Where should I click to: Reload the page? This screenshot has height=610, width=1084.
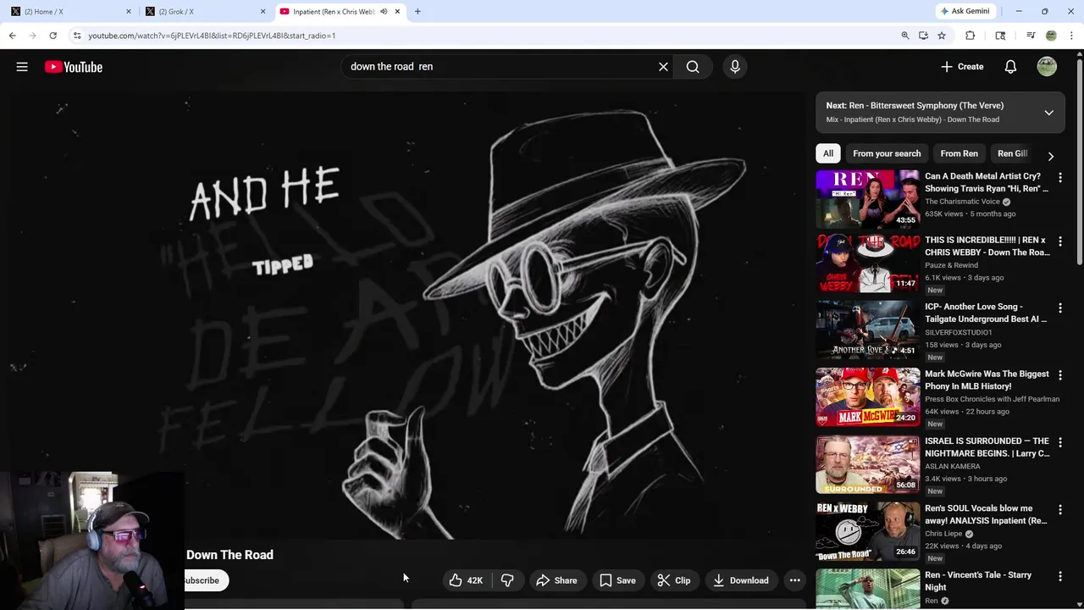53,36
